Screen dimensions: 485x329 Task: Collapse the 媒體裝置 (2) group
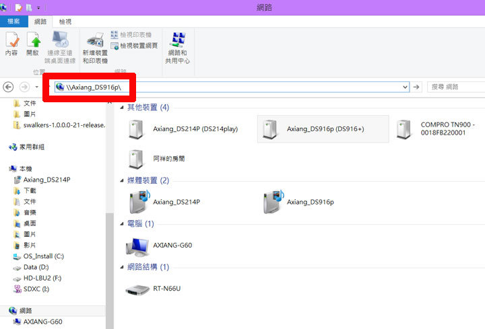pos(122,180)
